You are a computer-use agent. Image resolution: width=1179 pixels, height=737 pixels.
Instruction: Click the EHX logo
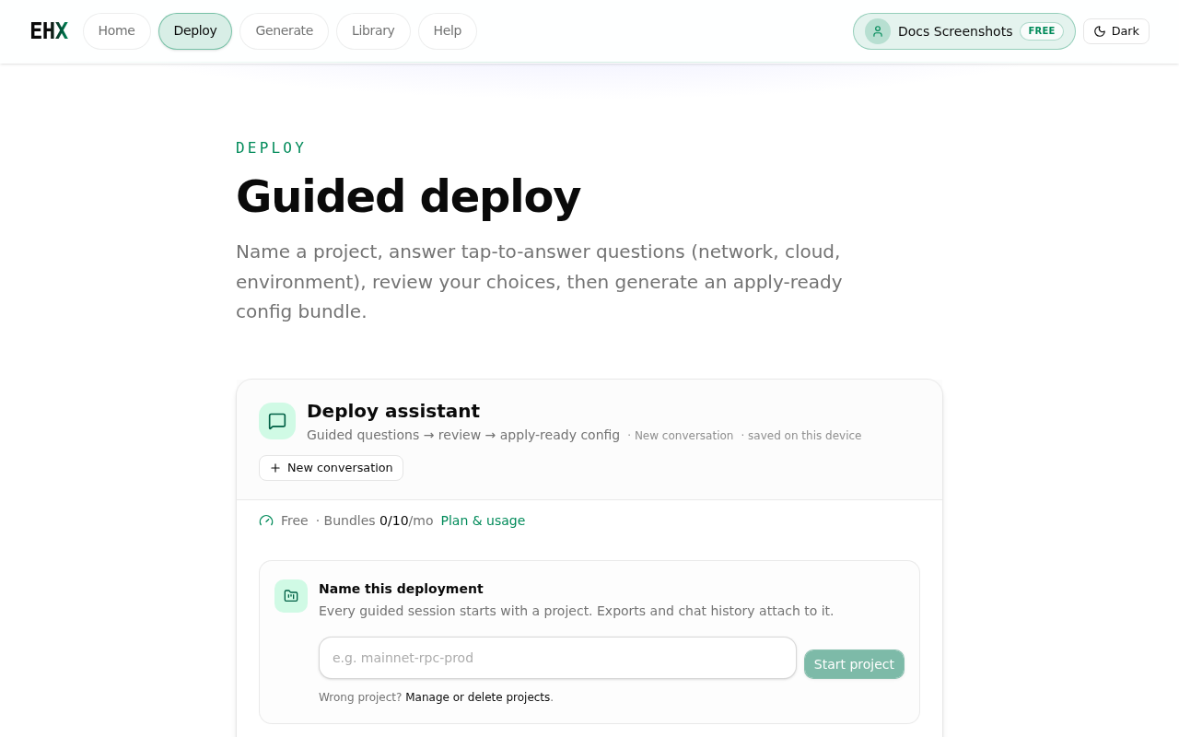[x=49, y=31]
